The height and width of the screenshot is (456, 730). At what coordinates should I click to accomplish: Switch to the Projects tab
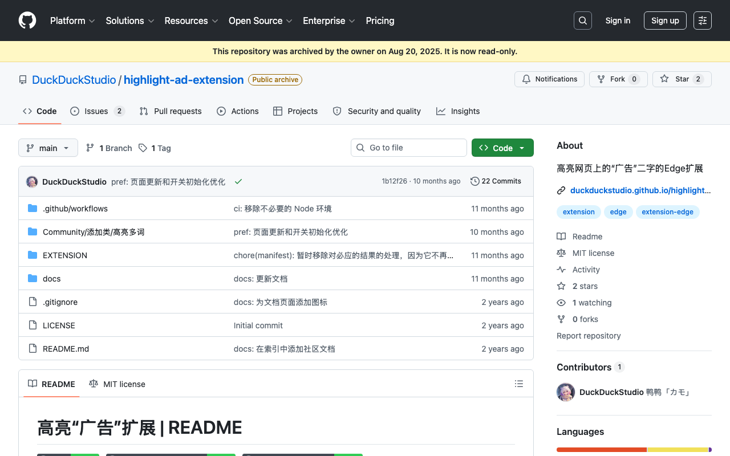point(295,111)
